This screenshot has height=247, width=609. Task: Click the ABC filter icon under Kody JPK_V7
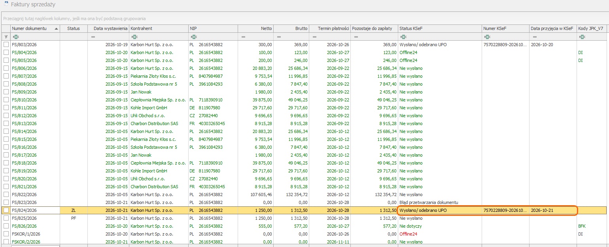(x=581, y=37)
